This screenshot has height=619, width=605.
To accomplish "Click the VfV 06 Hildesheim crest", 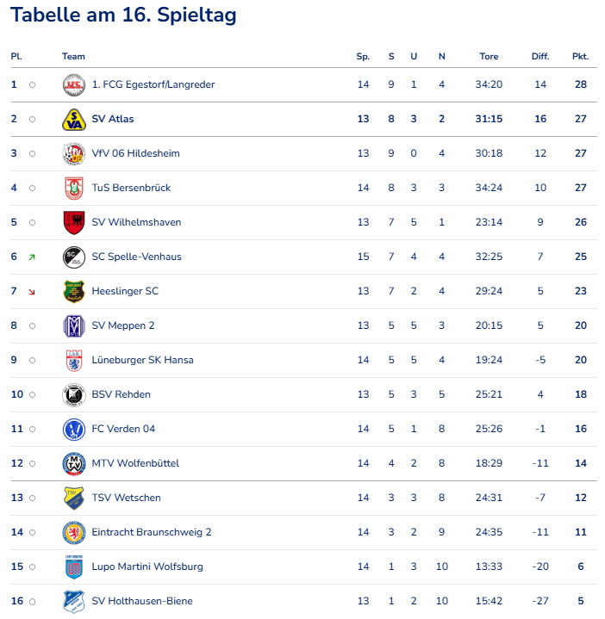I will tap(74, 154).
